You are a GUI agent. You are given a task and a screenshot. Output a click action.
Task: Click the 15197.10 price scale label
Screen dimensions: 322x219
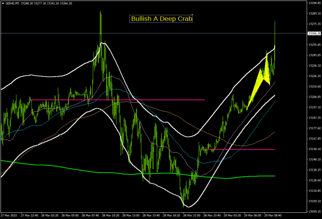pyautogui.click(x=314, y=107)
